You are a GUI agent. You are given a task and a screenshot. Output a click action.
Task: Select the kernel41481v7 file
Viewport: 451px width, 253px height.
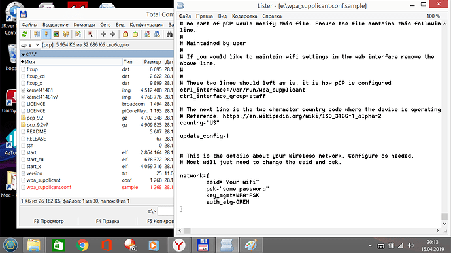pos(97,97)
